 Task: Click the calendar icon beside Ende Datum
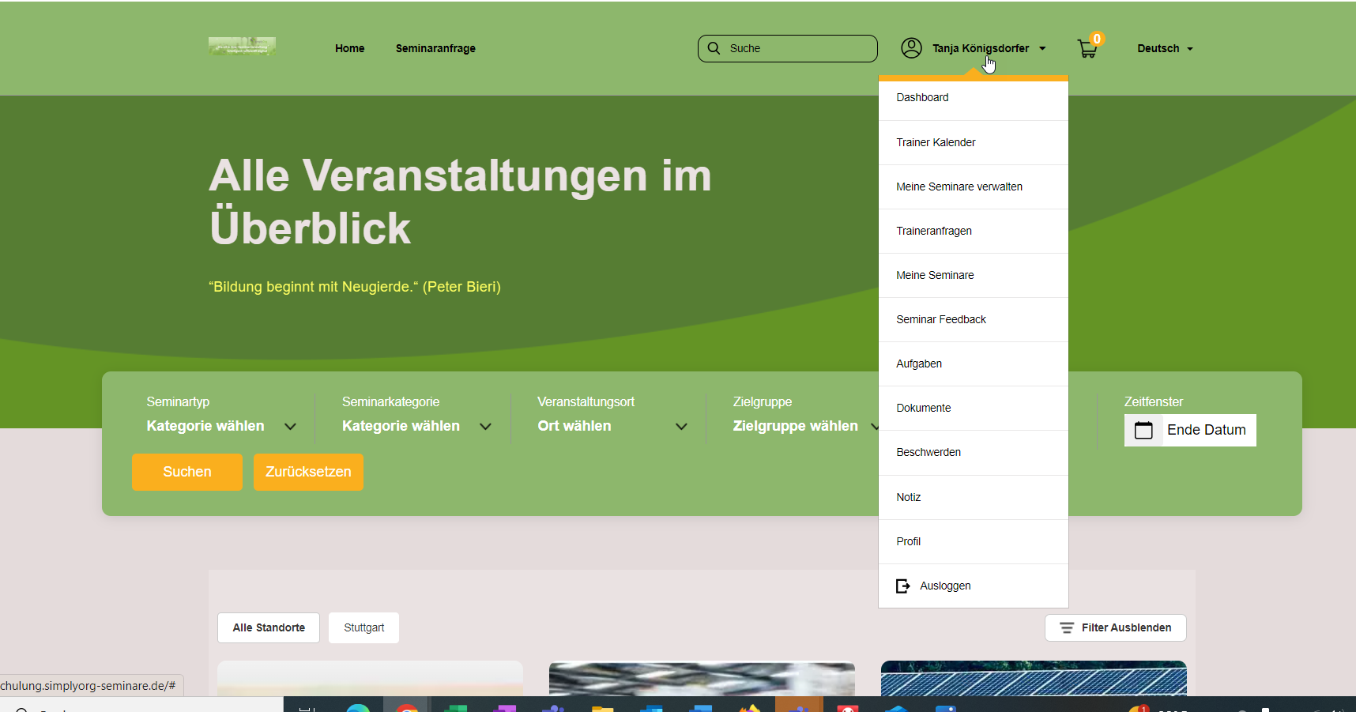(x=1143, y=430)
